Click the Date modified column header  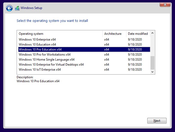click(x=138, y=34)
